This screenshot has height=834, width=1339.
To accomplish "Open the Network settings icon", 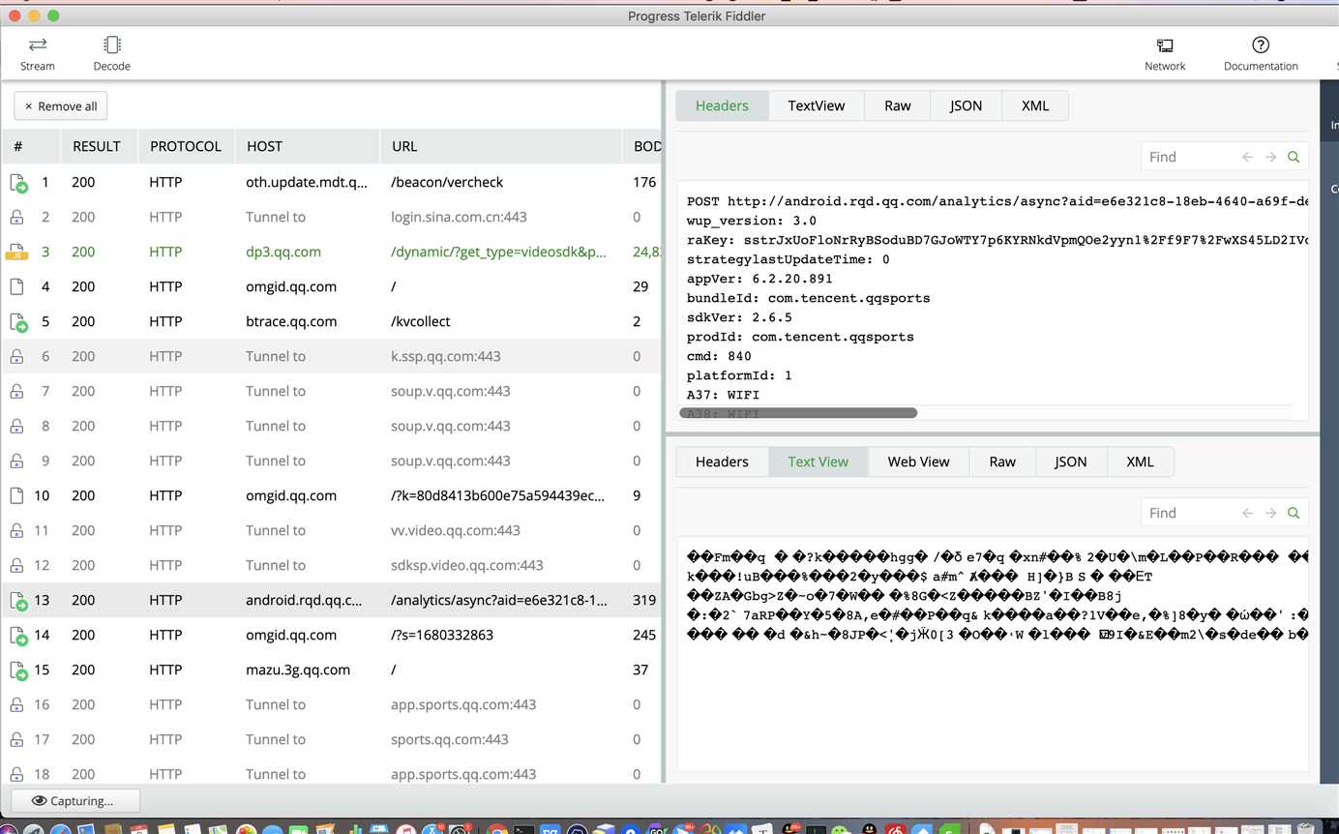I will [x=1165, y=53].
